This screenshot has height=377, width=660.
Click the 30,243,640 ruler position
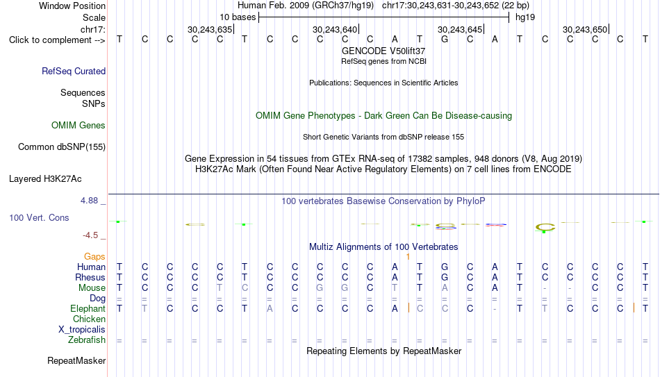tap(335, 29)
